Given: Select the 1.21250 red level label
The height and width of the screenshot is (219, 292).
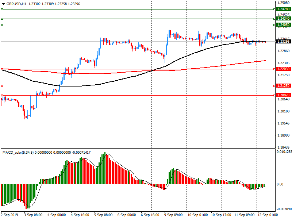Looking at the screenshot, I should coord(283,86).
